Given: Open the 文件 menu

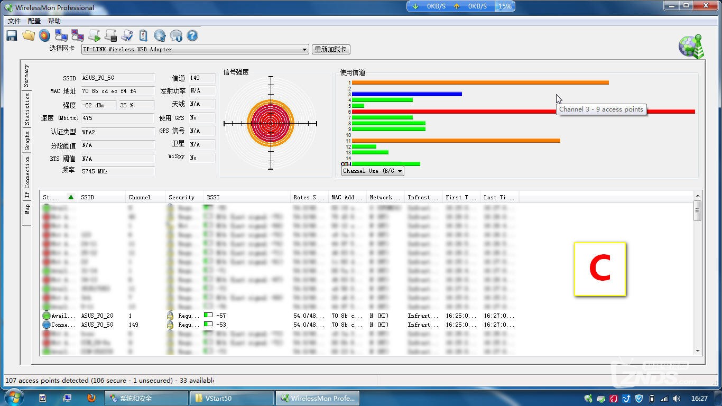Looking at the screenshot, I should [x=14, y=21].
